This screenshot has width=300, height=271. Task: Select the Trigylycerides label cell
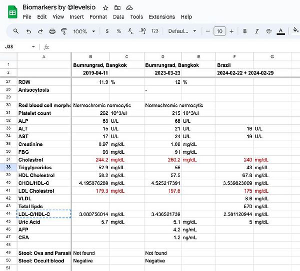click(x=44, y=168)
